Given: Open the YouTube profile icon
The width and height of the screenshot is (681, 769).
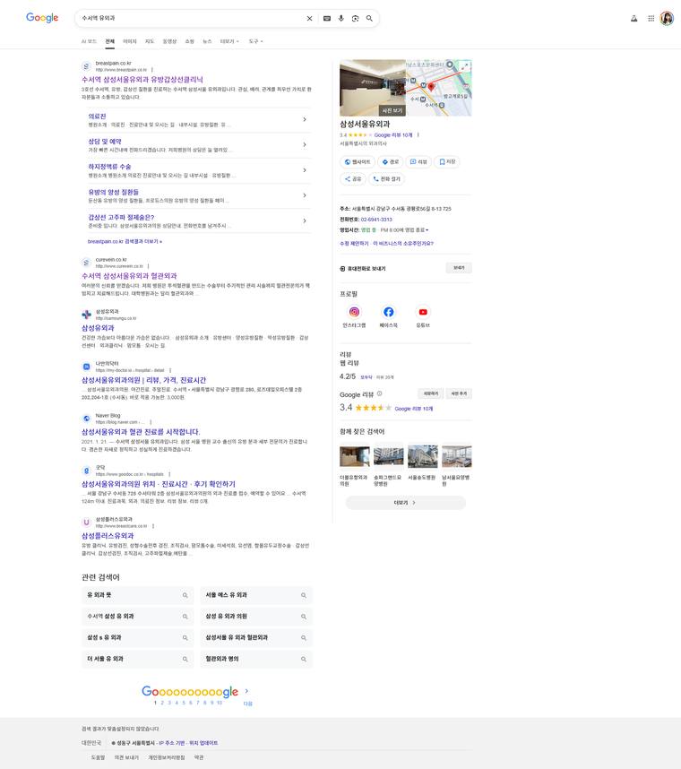Looking at the screenshot, I should pyautogui.click(x=423, y=312).
